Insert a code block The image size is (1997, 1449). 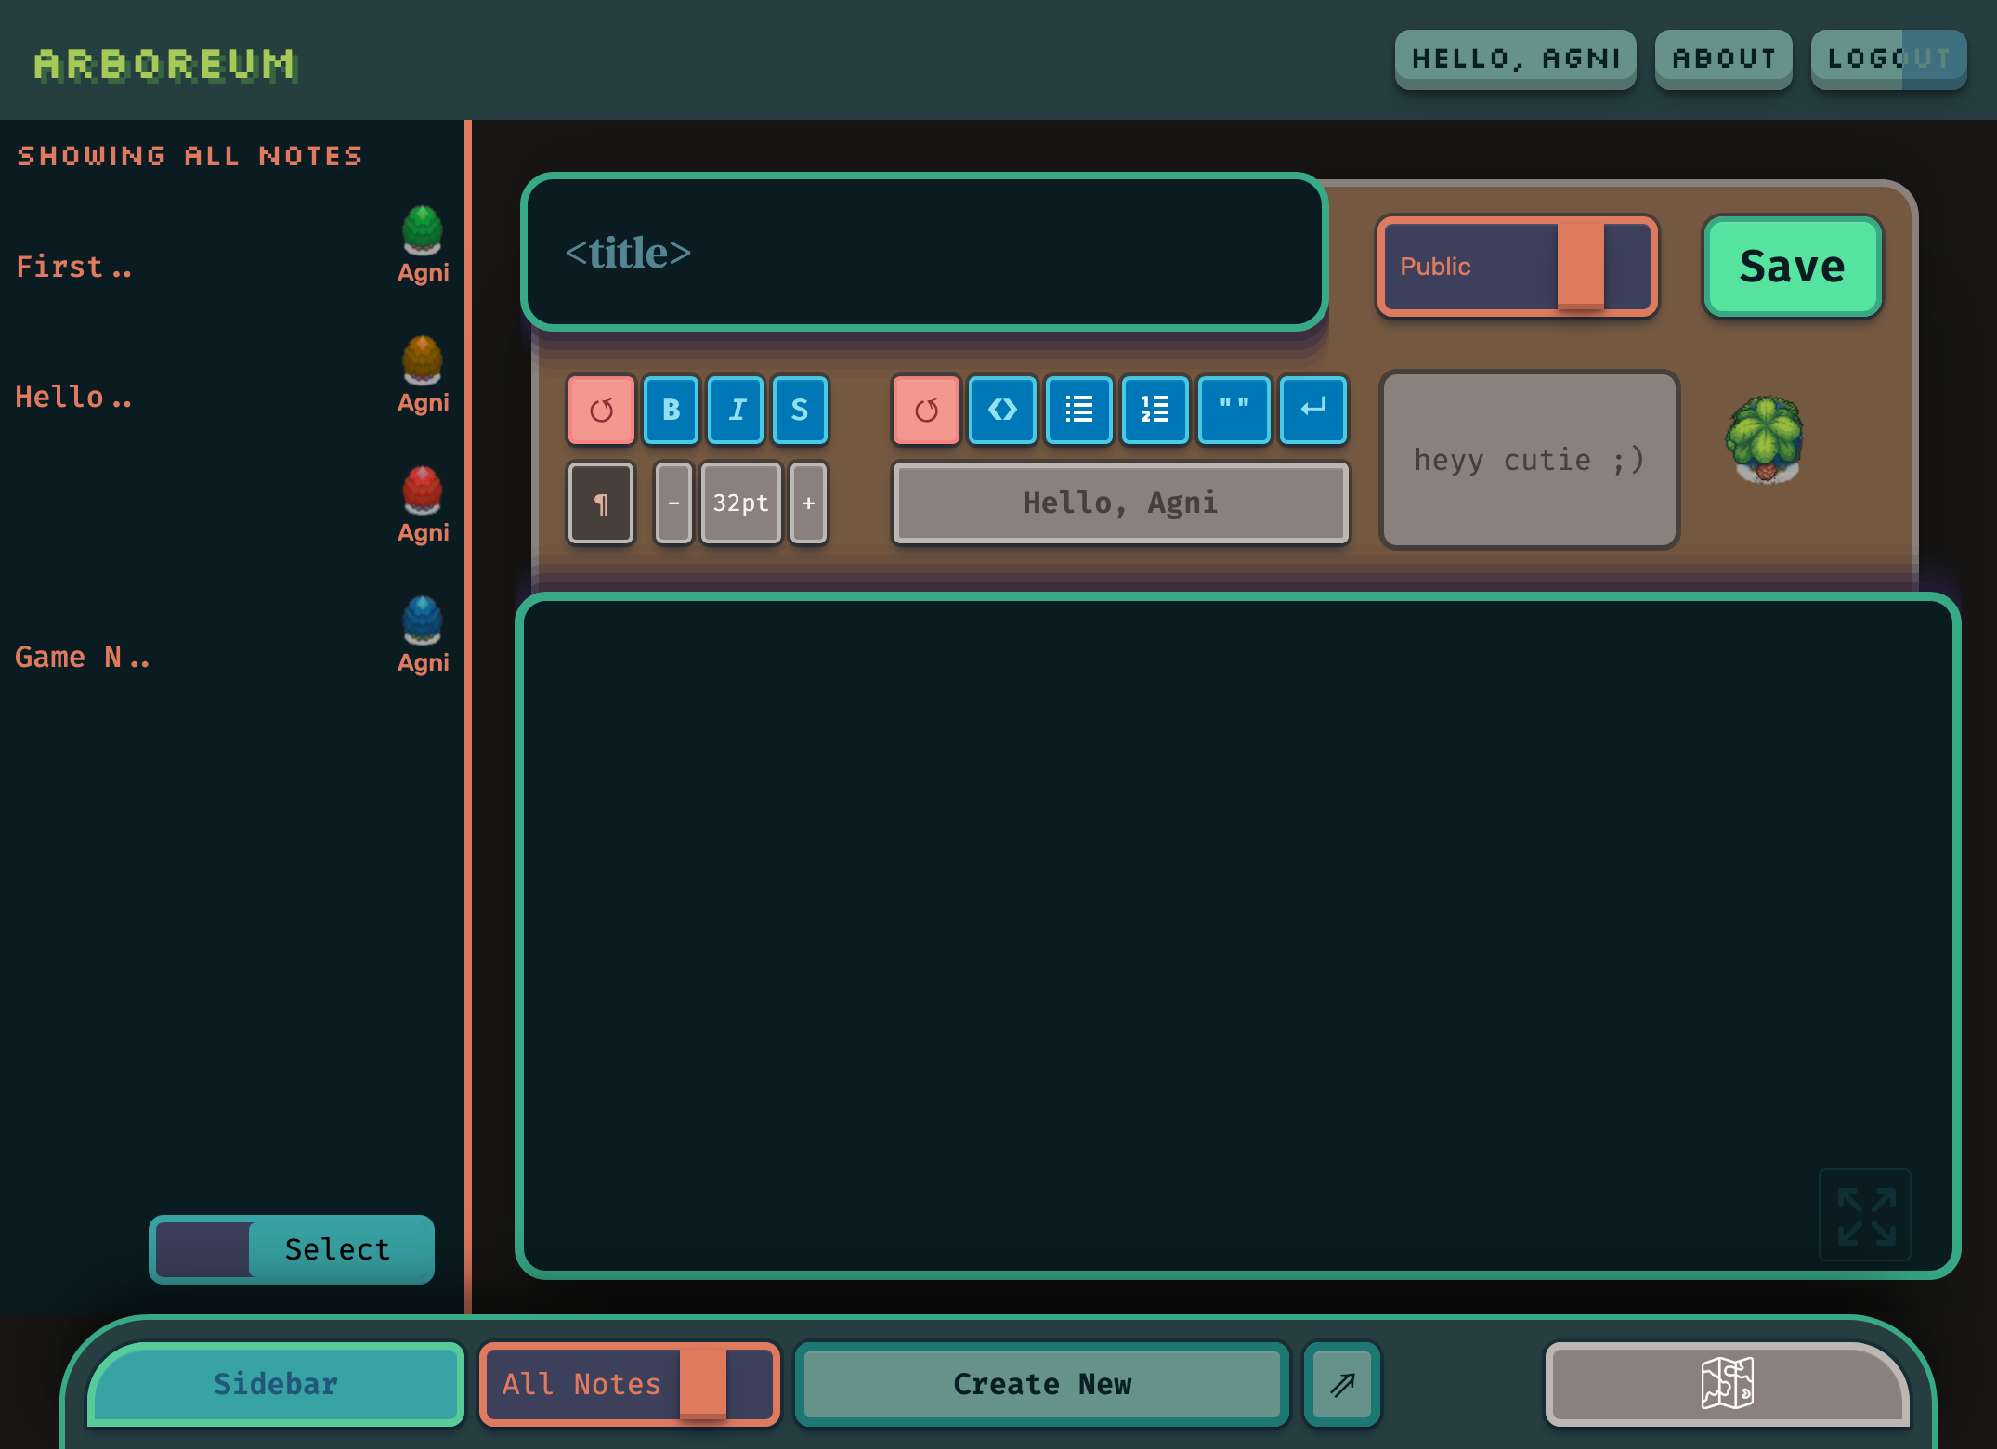pyautogui.click(x=1002, y=410)
